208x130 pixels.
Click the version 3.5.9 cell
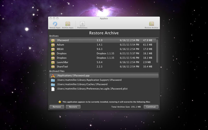100,40
